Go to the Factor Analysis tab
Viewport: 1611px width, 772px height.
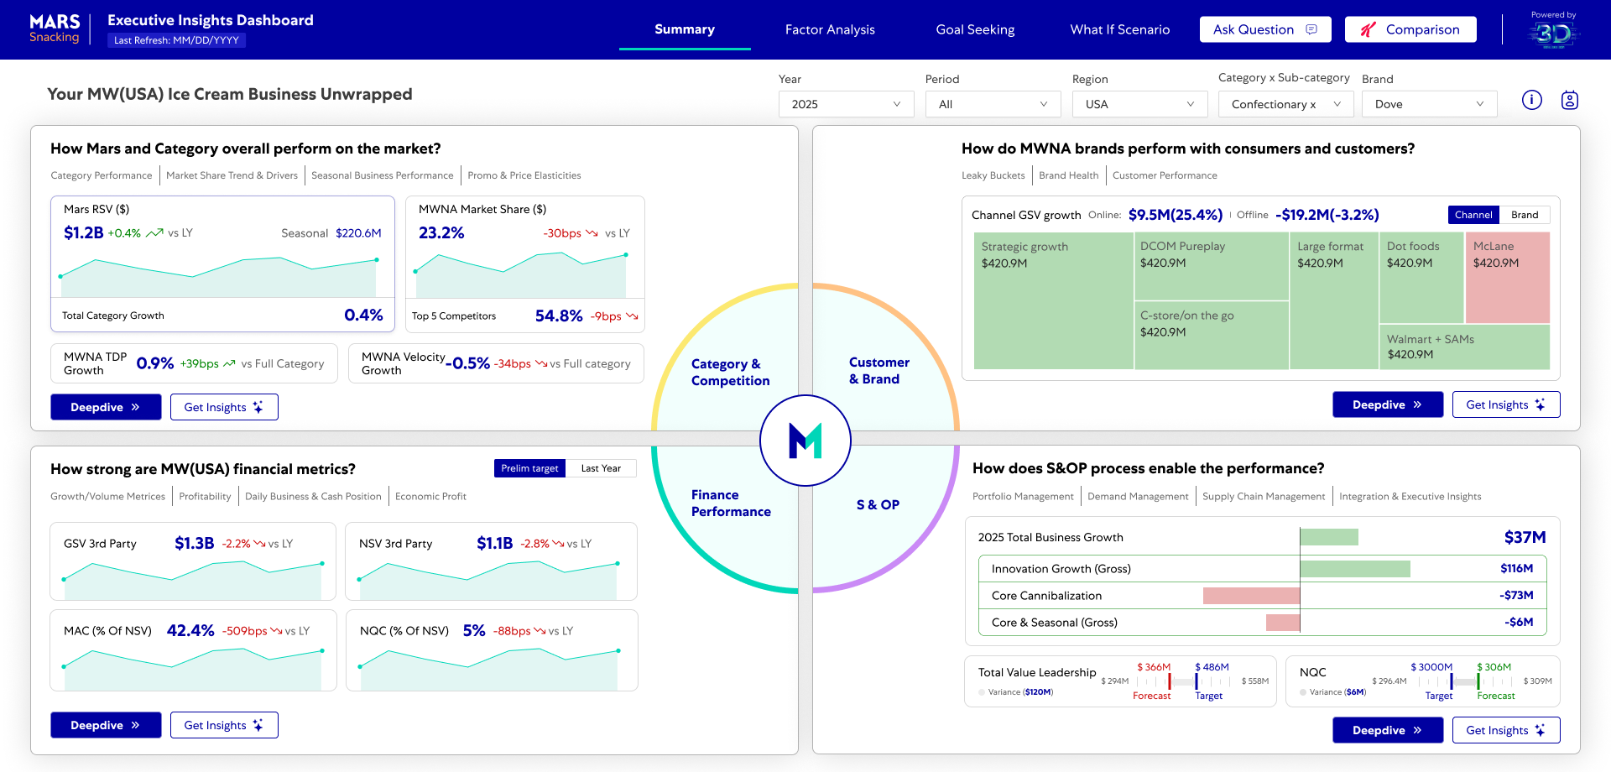[x=830, y=29]
